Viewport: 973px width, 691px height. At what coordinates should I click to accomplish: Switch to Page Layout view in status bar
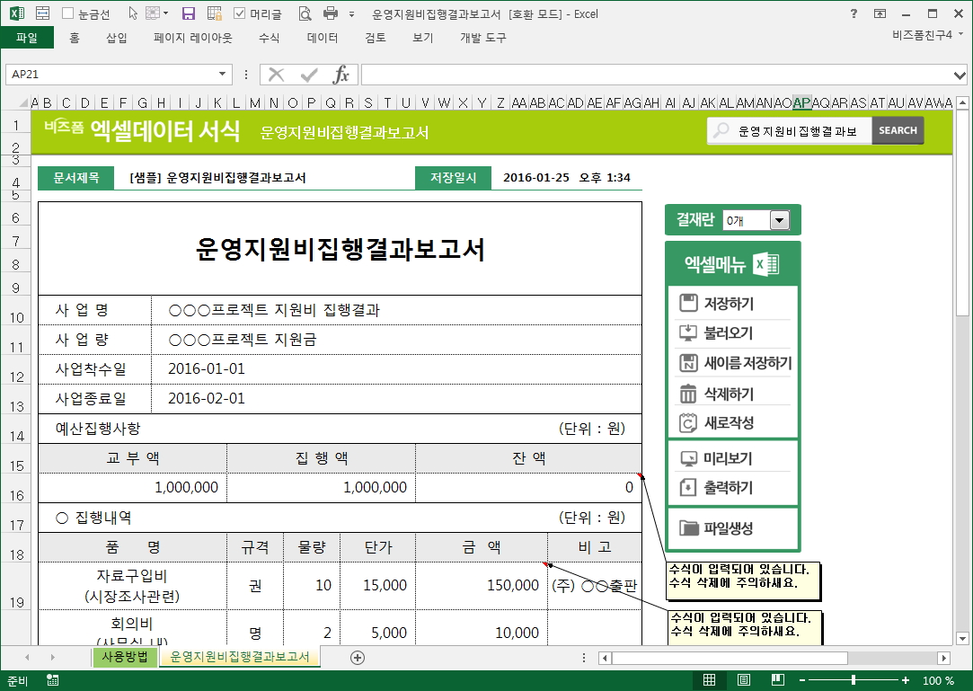[744, 680]
